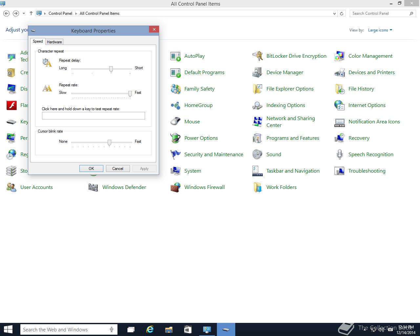Open the Windows Firewall icon
Viewport: 420px width, 336px height.
176,187
